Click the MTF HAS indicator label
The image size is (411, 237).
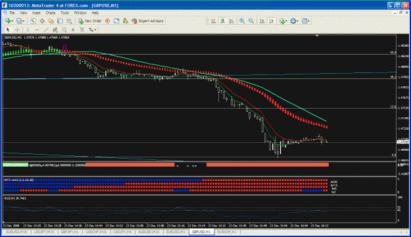tap(19, 180)
